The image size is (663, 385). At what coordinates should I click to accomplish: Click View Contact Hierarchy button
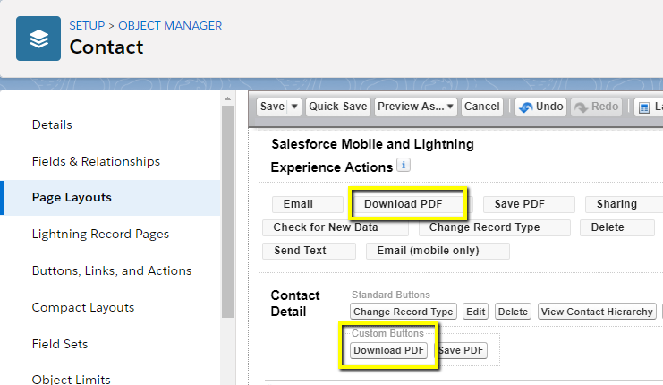[x=597, y=312]
